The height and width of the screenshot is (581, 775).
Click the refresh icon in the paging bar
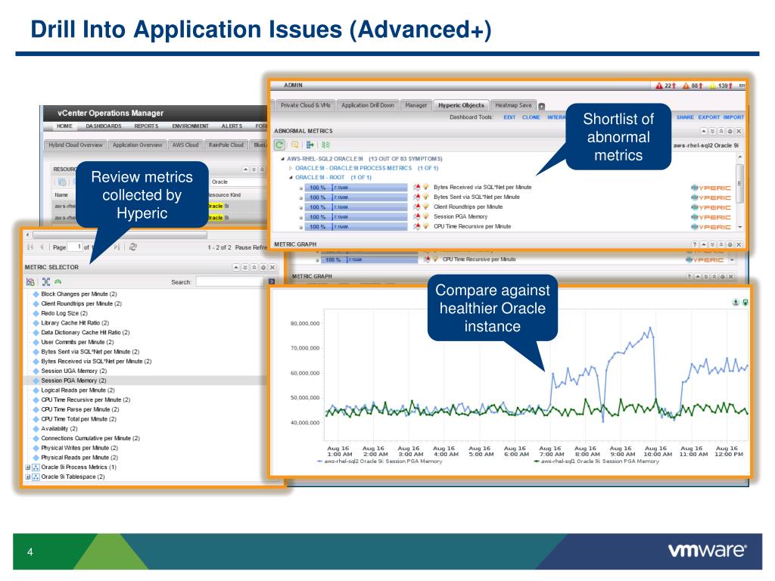pos(132,247)
